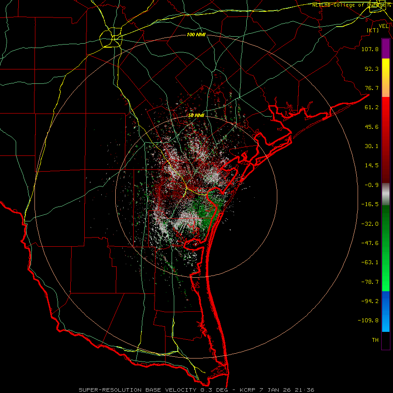Click the 30.1 legend value
This screenshot has height=393, width=393.
click(372, 146)
